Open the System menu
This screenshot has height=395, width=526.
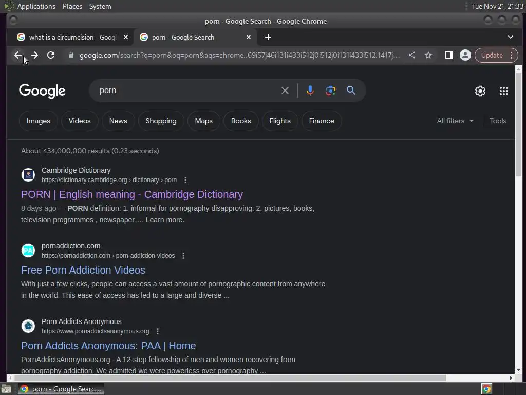[100, 6]
